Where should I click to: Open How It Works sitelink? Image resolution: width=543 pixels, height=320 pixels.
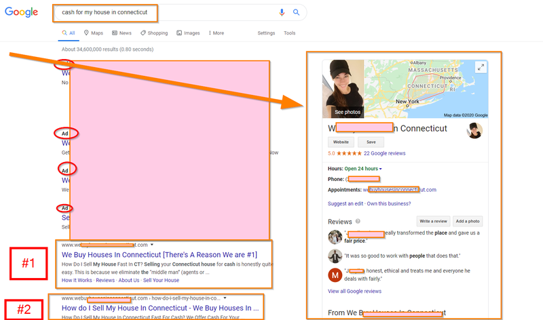(77, 280)
